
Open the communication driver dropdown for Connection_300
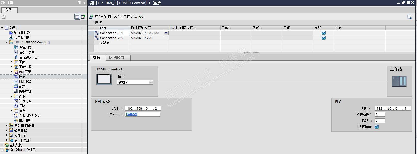point(166,33)
